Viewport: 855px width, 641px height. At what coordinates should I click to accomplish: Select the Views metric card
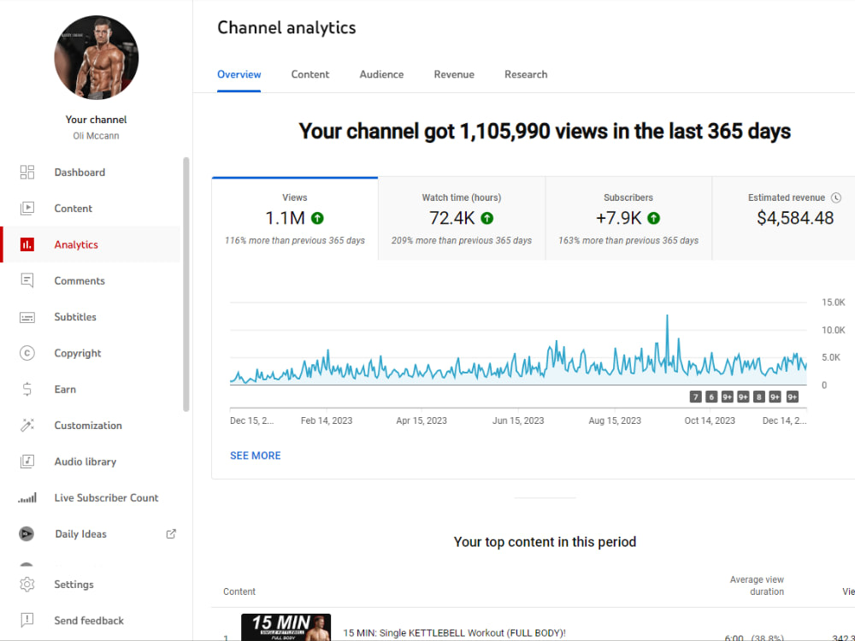[294, 219]
